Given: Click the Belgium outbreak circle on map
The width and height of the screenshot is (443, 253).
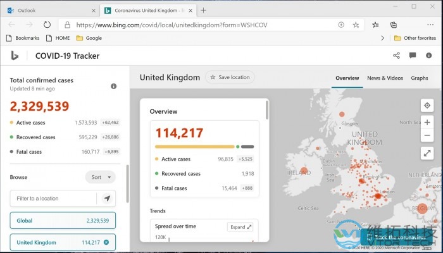Looking at the screenshot, I should pyautogui.click(x=422, y=208).
